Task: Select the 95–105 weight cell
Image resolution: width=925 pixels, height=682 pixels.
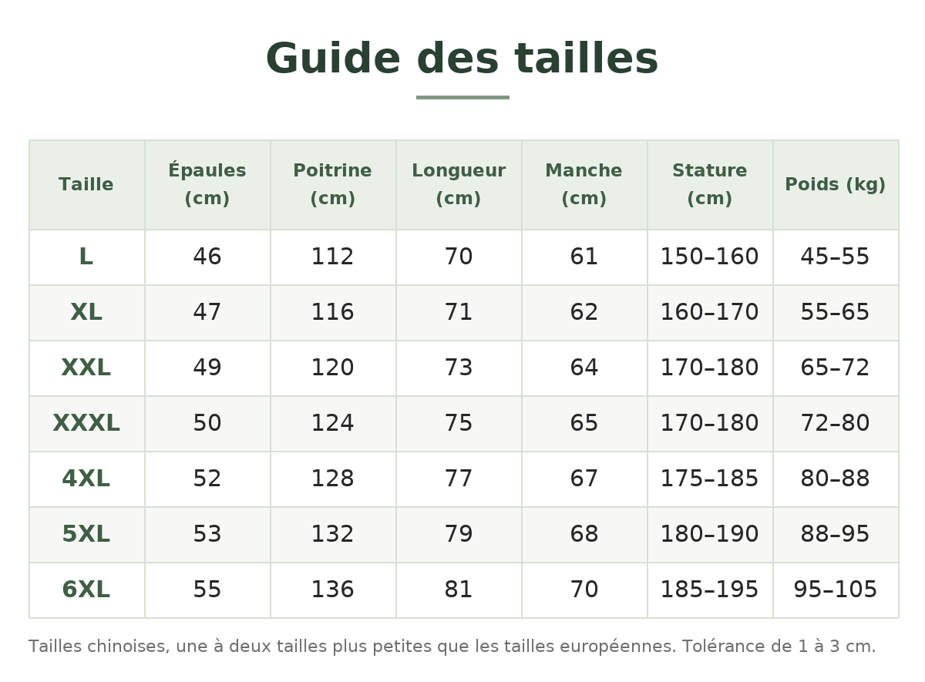Action: (x=836, y=590)
